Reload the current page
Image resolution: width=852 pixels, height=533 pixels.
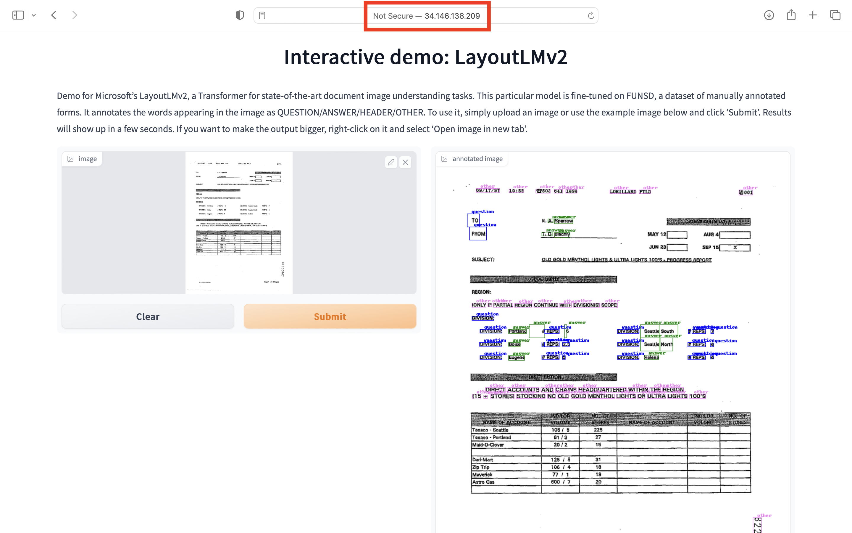(x=591, y=15)
